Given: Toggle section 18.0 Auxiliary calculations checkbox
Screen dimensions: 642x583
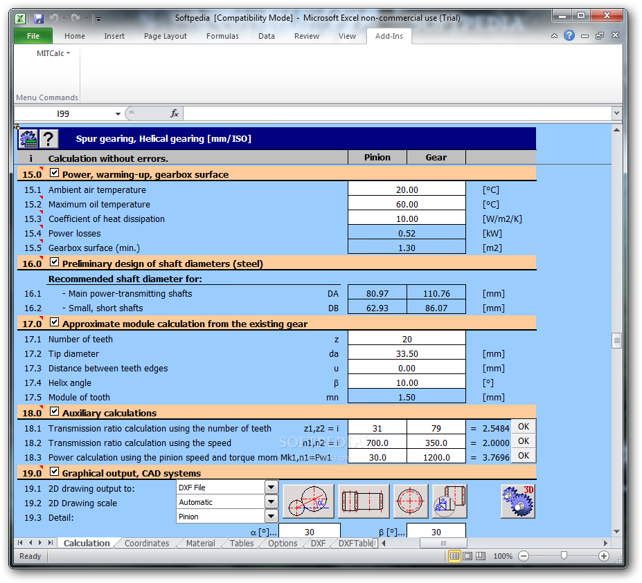Looking at the screenshot, I should tap(54, 411).
